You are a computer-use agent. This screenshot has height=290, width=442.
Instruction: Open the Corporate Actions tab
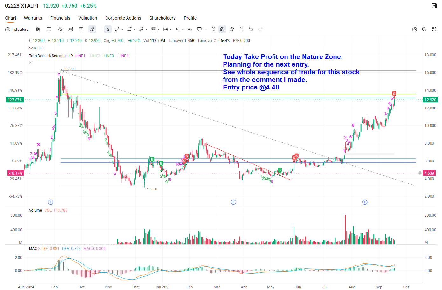pos(123,18)
